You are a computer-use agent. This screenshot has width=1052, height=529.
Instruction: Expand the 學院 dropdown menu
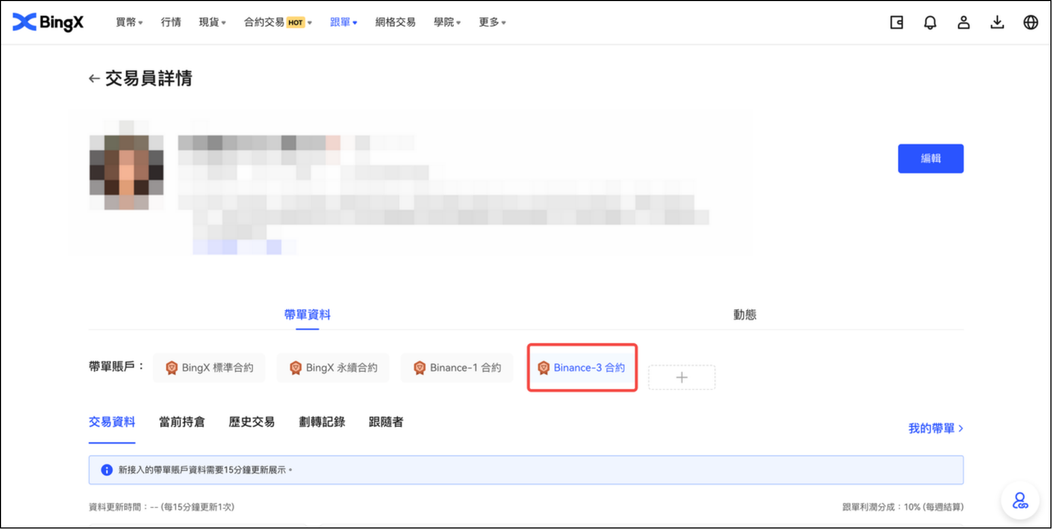[x=447, y=22]
